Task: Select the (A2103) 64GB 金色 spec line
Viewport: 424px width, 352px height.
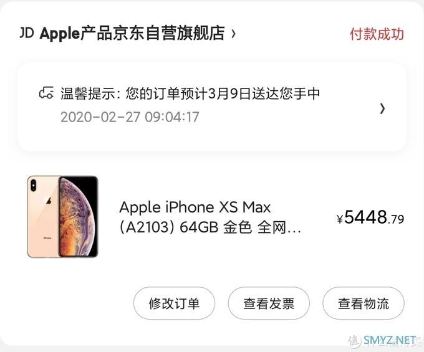Action: click(186, 227)
